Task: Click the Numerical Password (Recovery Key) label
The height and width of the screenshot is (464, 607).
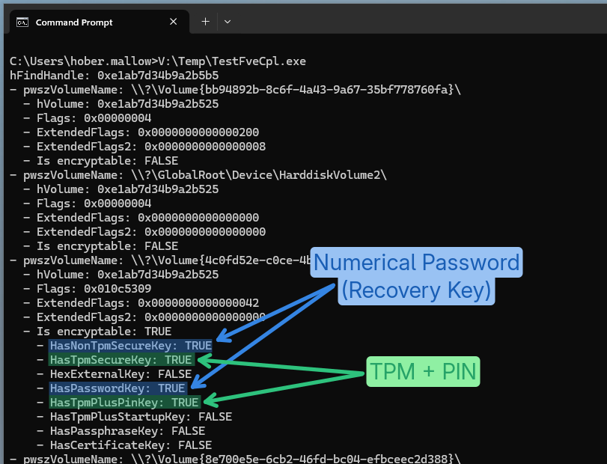Action: tap(416, 275)
